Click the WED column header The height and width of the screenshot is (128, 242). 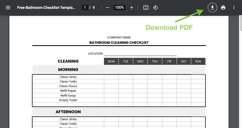140,61
